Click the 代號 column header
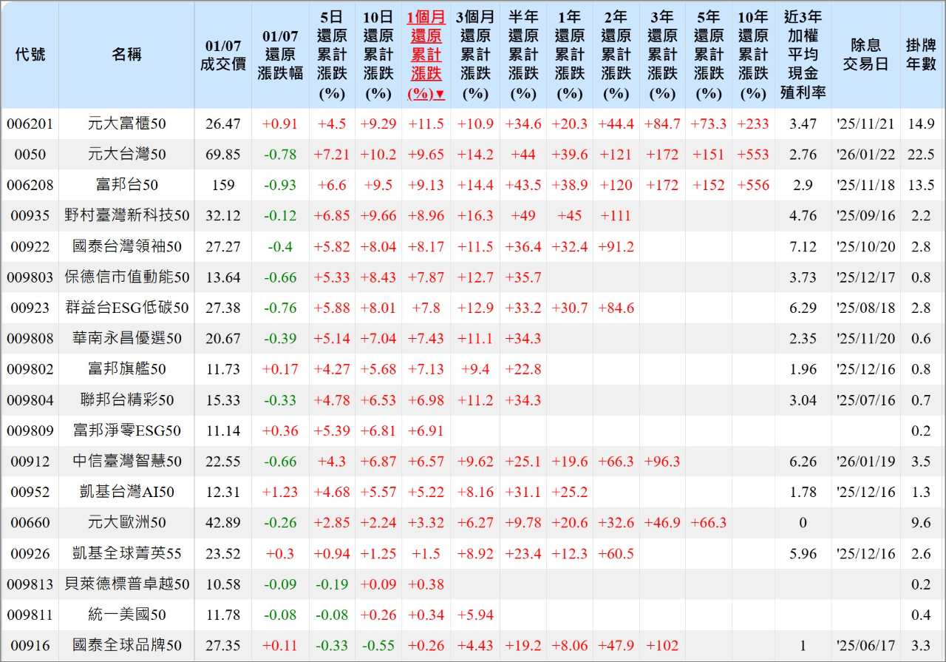 [x=30, y=55]
